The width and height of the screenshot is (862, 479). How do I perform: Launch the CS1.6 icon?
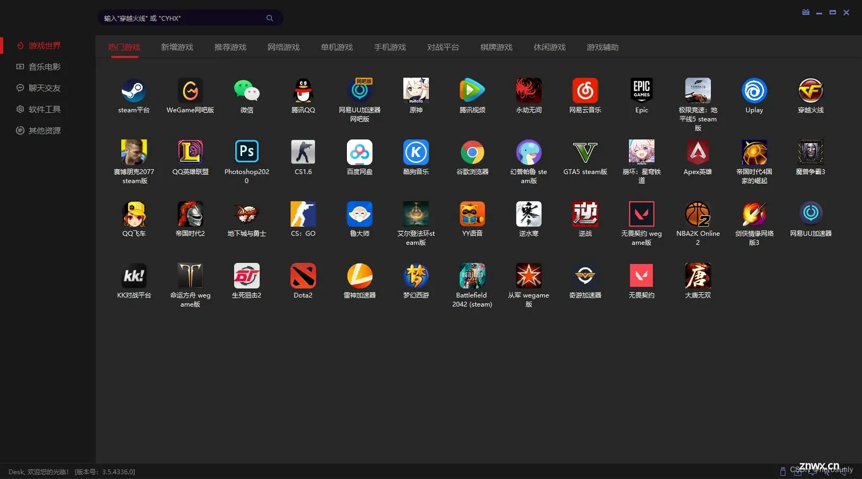[303, 153]
